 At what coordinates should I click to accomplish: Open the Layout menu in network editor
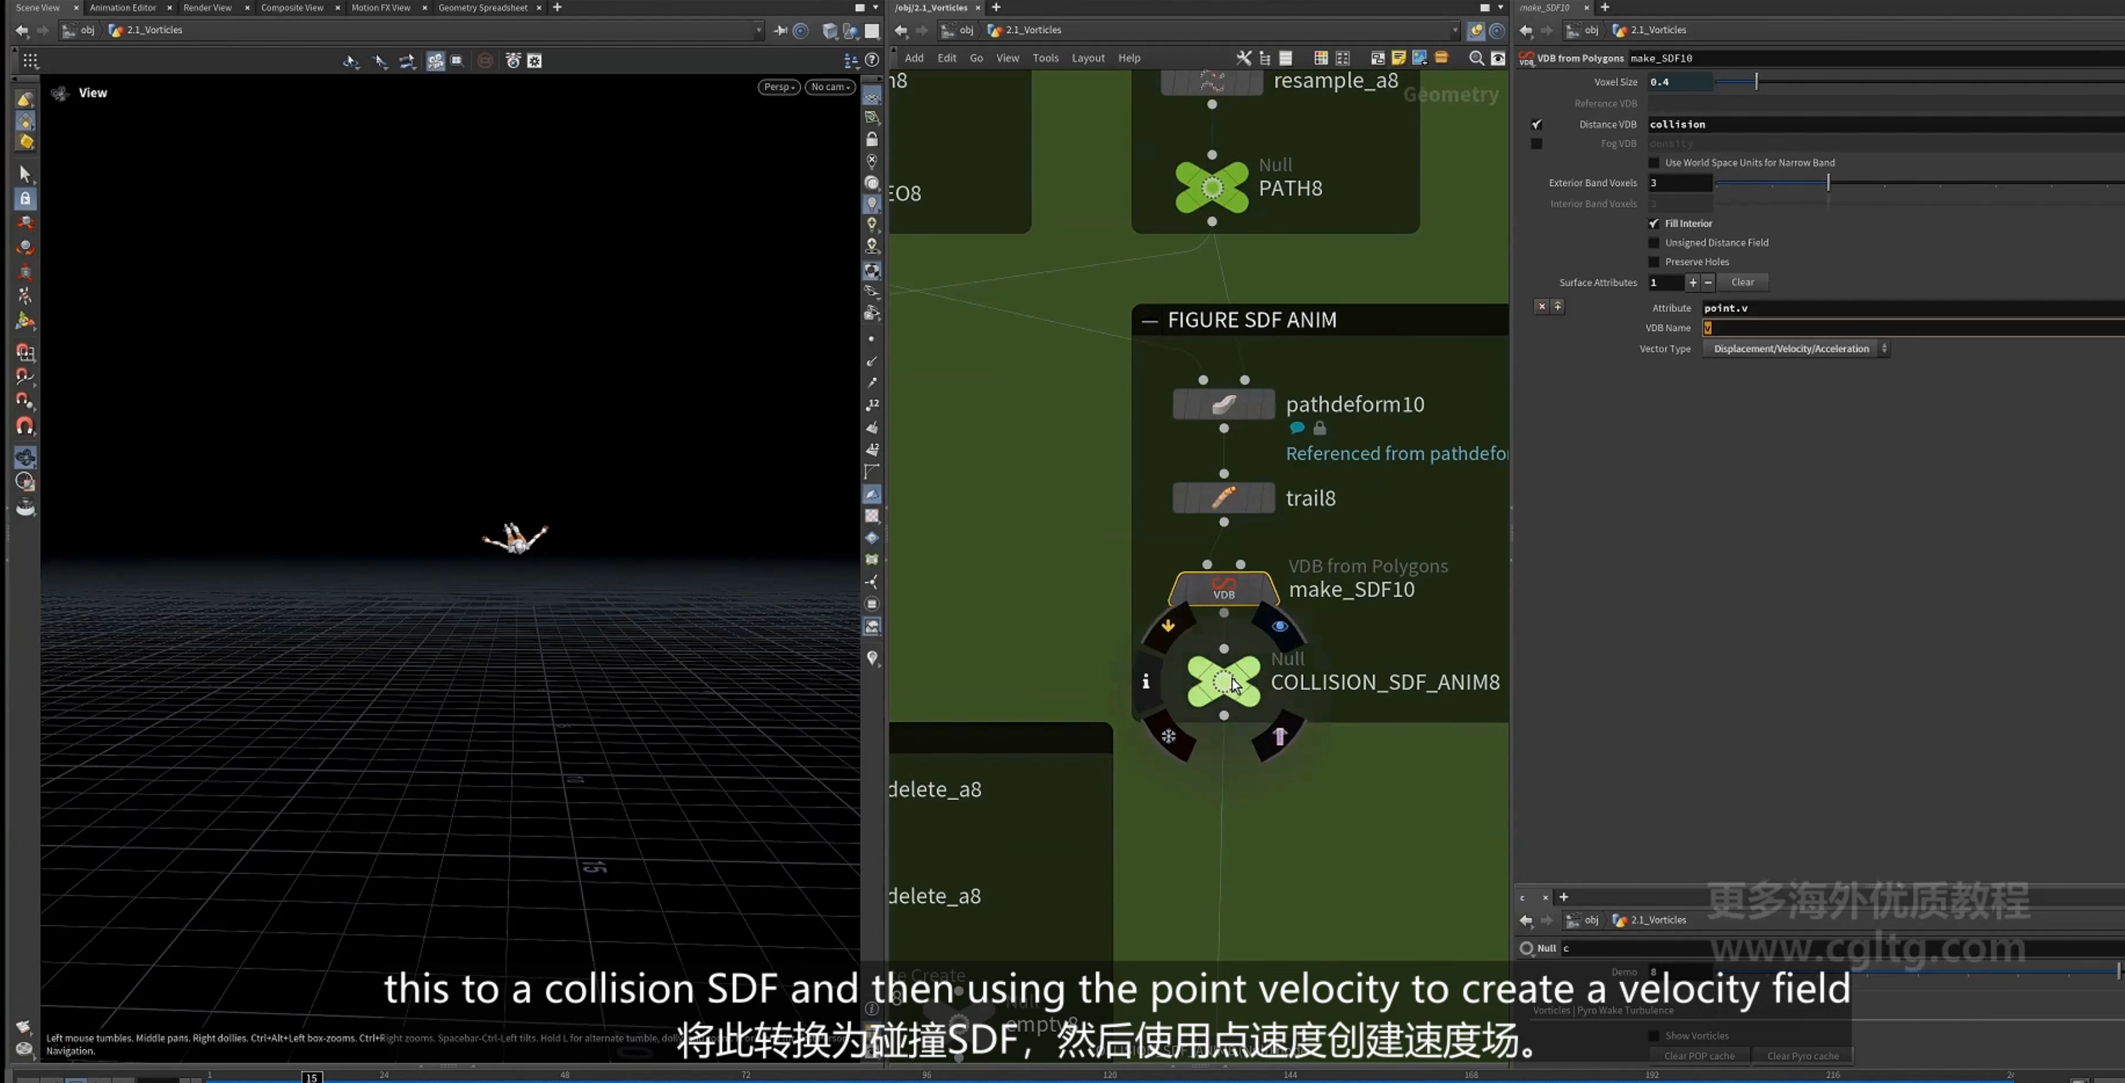(1087, 58)
